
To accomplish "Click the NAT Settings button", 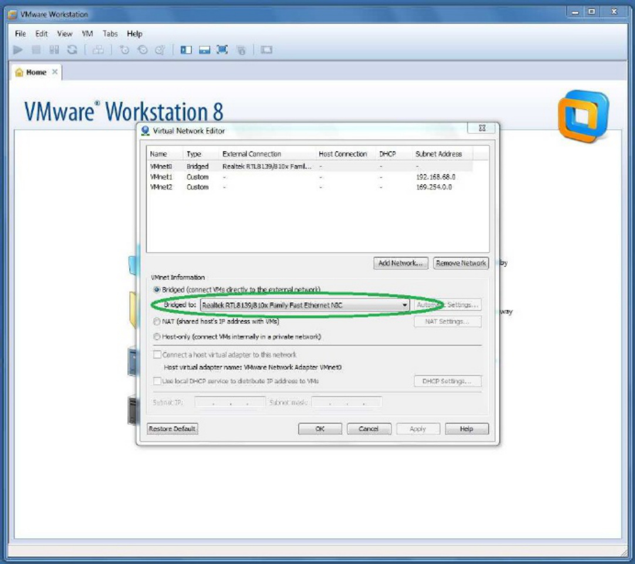I will tap(448, 322).
